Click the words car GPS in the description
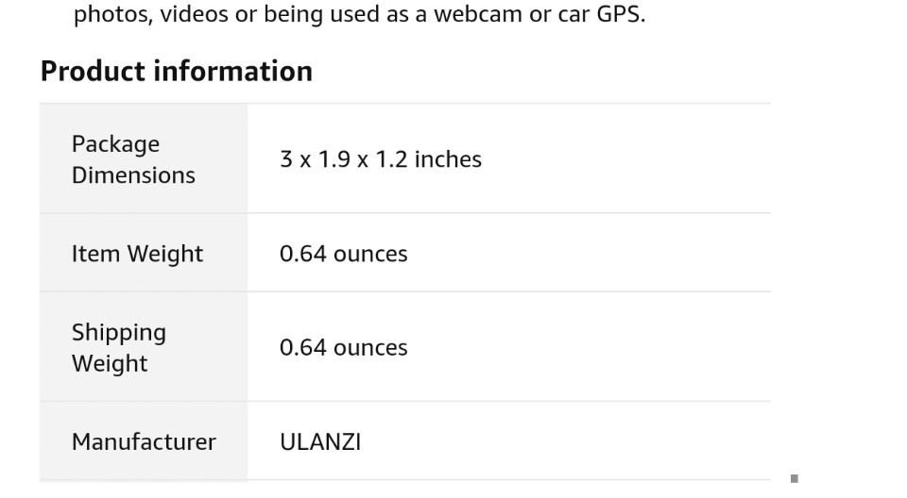 (597, 15)
